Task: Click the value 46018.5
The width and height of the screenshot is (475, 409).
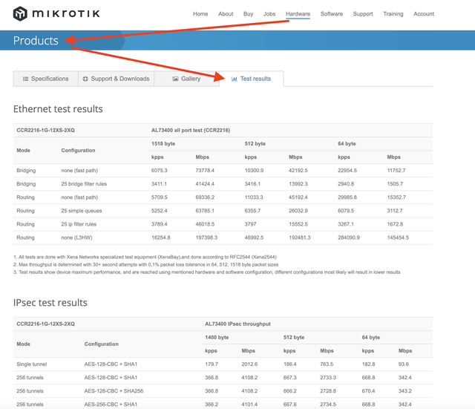Action: coord(205,224)
